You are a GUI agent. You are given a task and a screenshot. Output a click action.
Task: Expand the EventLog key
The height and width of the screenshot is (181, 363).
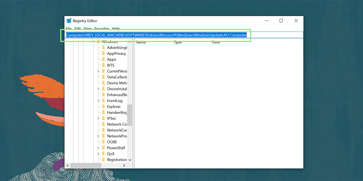(x=98, y=101)
